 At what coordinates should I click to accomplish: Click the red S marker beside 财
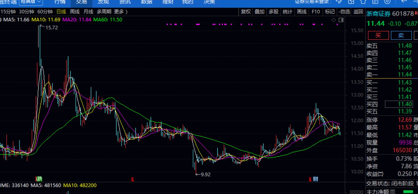[x=310, y=179]
